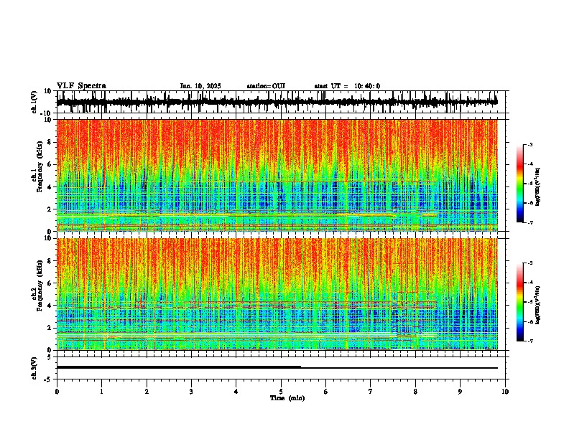Image resolution: width=569 pixels, height=439 pixels.
Task: Click time axis tick label "8"
Action: click(415, 392)
